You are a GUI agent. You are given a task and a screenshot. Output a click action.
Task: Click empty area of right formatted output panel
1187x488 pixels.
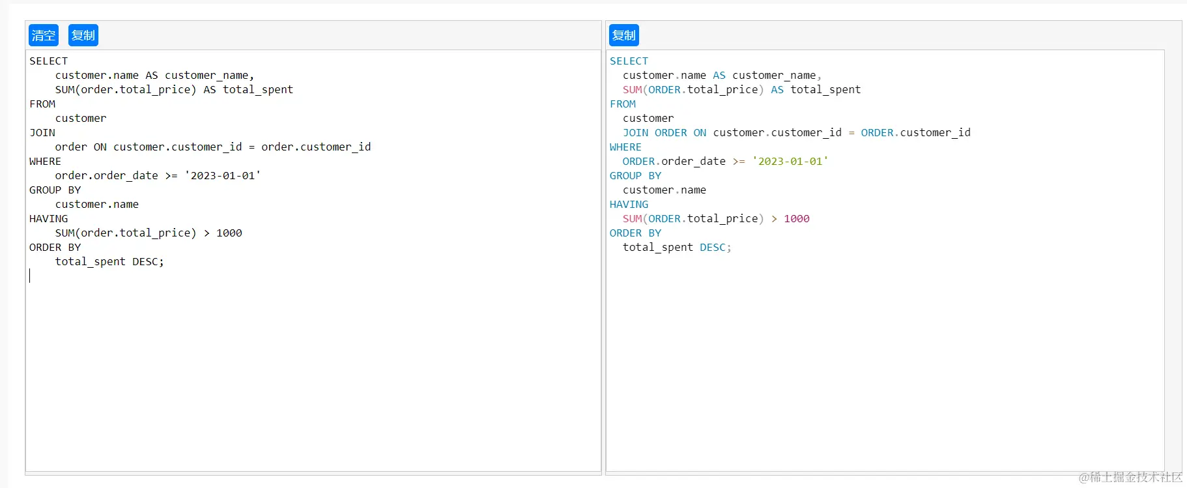tap(885, 365)
